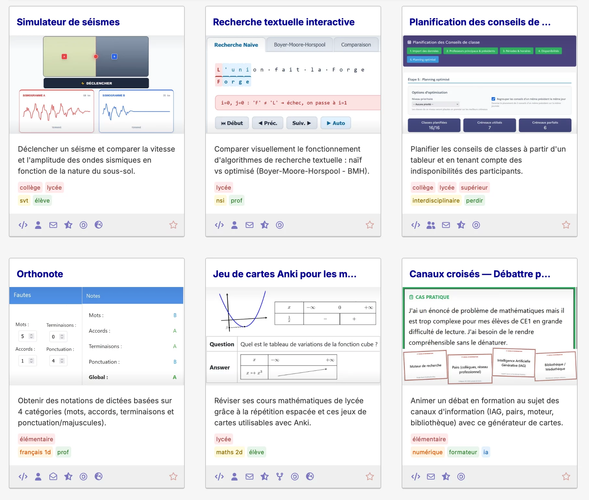Adjust the Mots number stepper in Orthonote
The width and height of the screenshot is (589, 500).
coord(31,336)
